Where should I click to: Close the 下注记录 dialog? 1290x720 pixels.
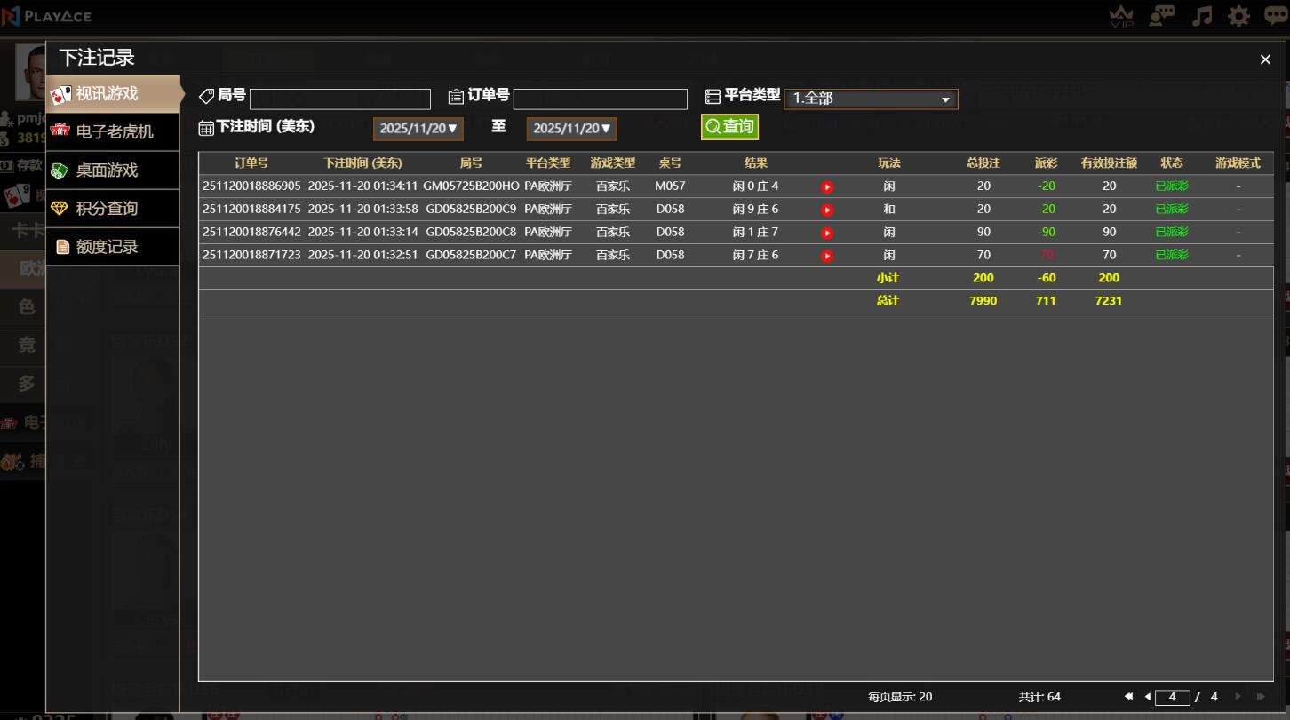1265,59
